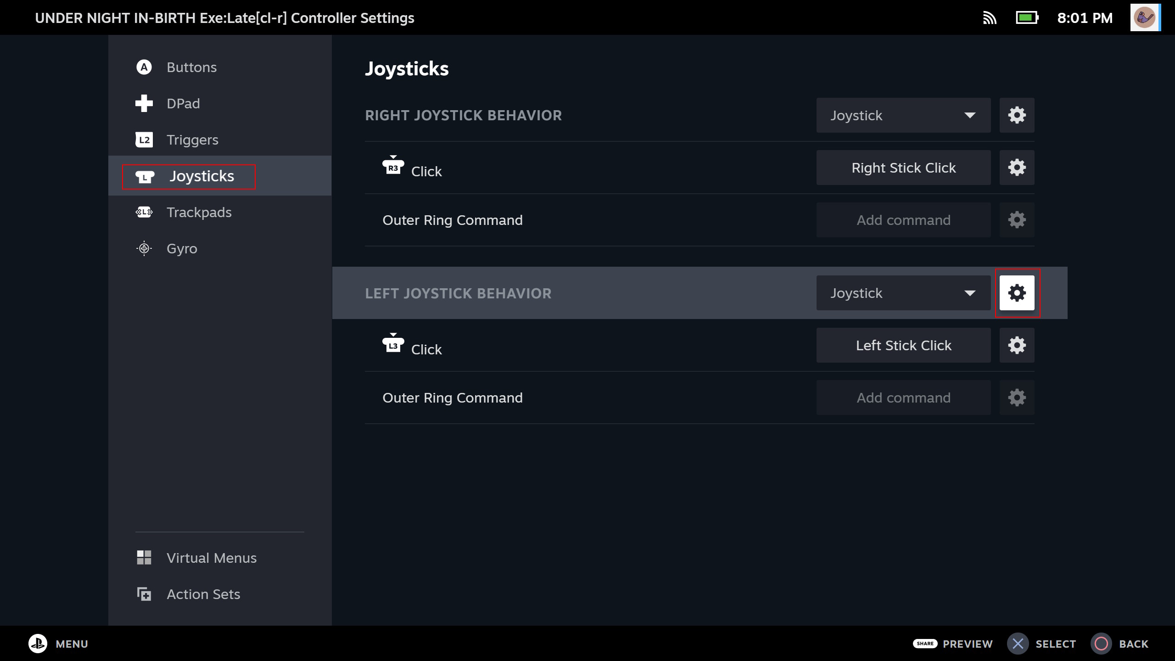Click gear for left Outer Ring Command
The width and height of the screenshot is (1175, 661).
coord(1017,398)
